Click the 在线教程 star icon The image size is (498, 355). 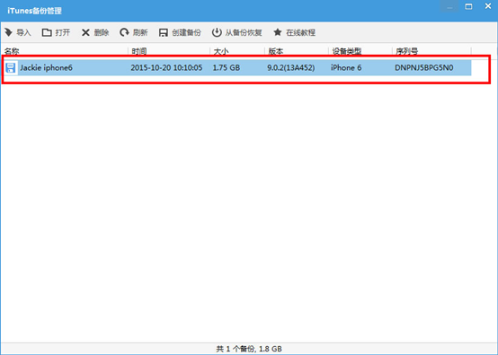[277, 32]
